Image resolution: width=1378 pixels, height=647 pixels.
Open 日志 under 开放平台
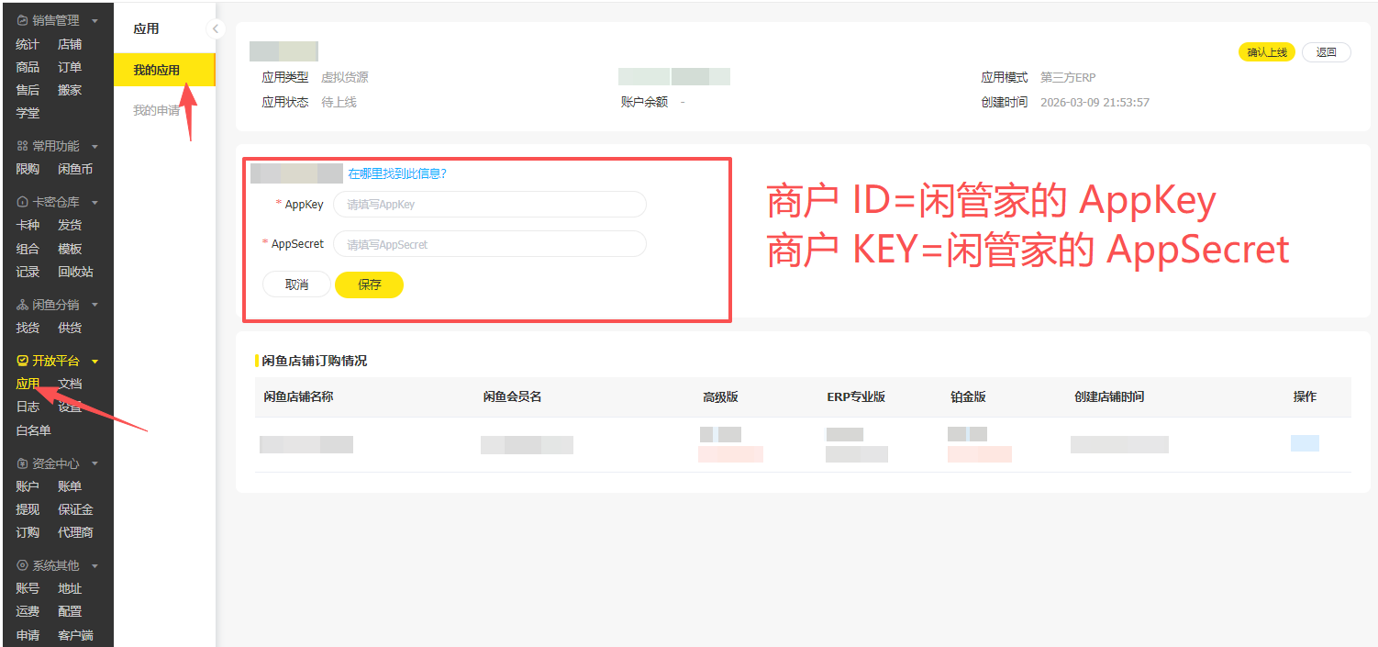(x=28, y=407)
